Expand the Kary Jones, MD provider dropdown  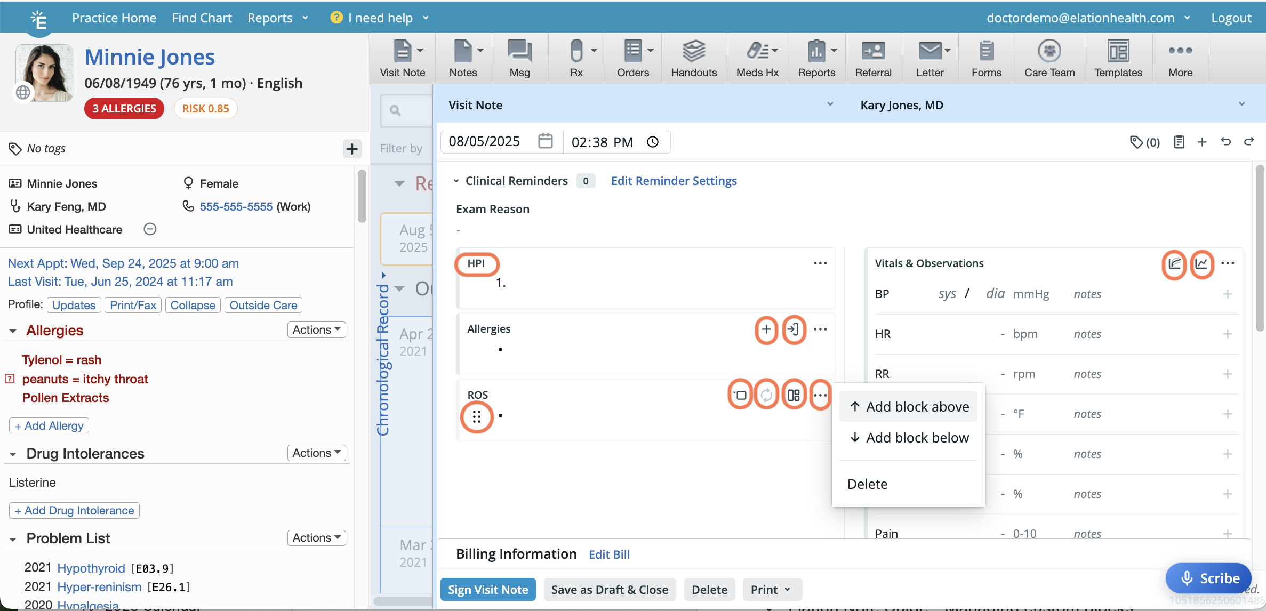point(1241,104)
